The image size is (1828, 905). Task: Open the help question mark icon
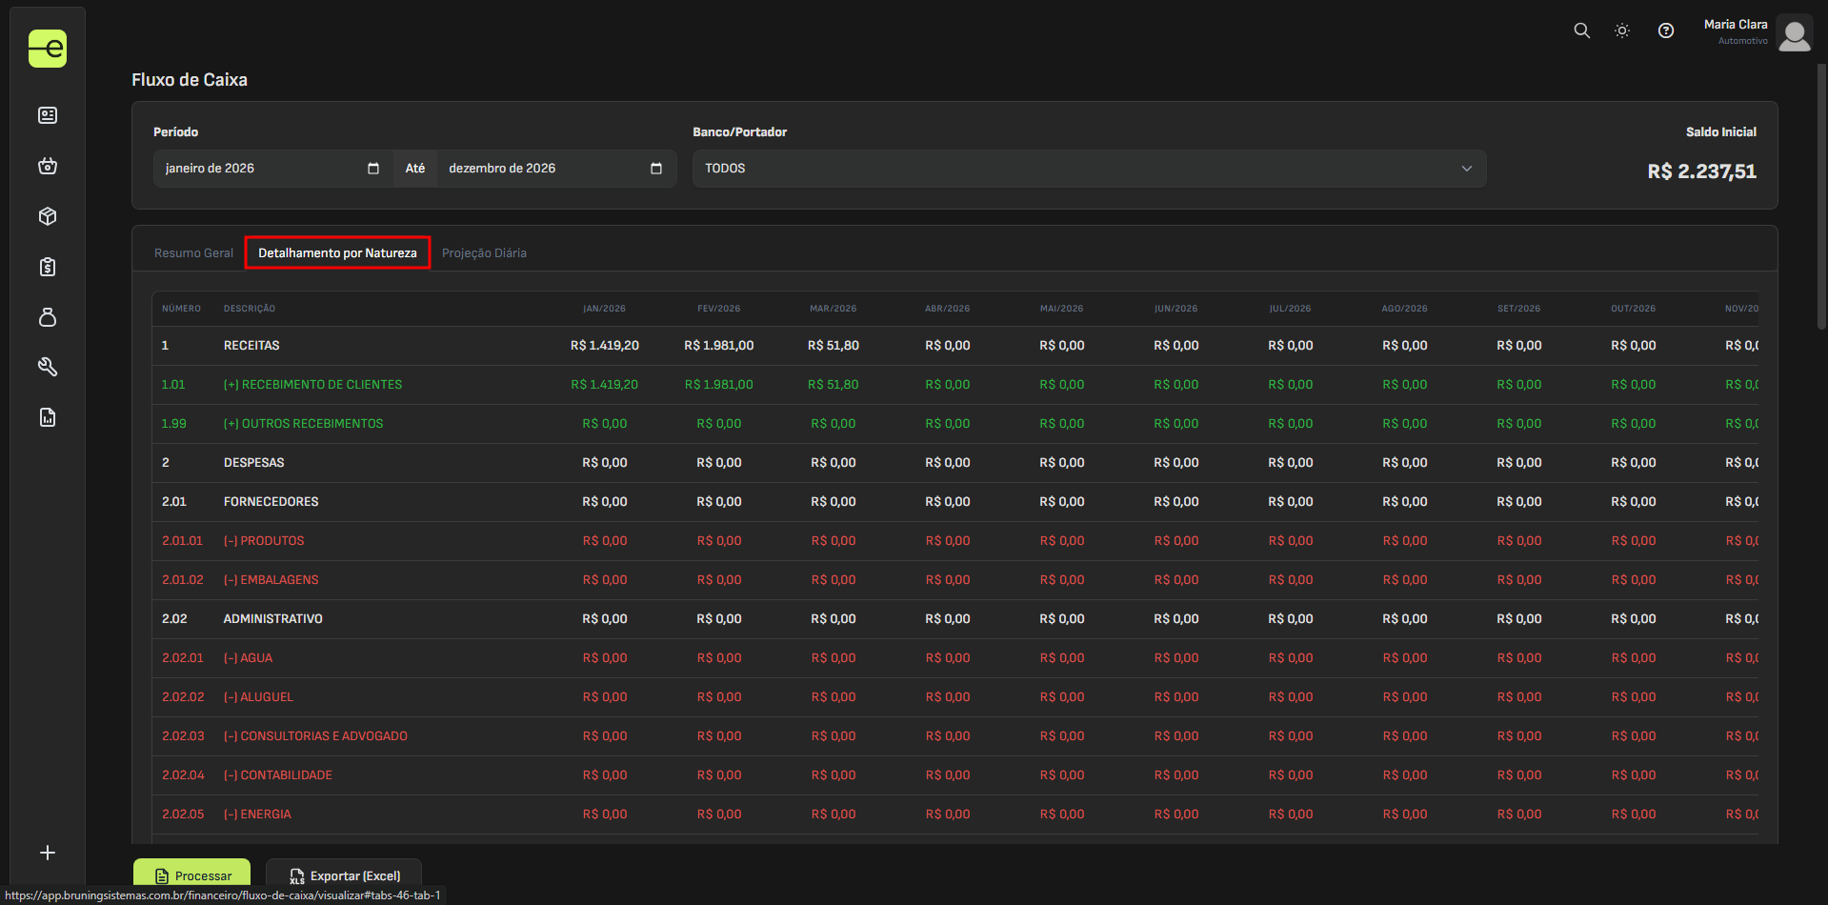coord(1665,30)
